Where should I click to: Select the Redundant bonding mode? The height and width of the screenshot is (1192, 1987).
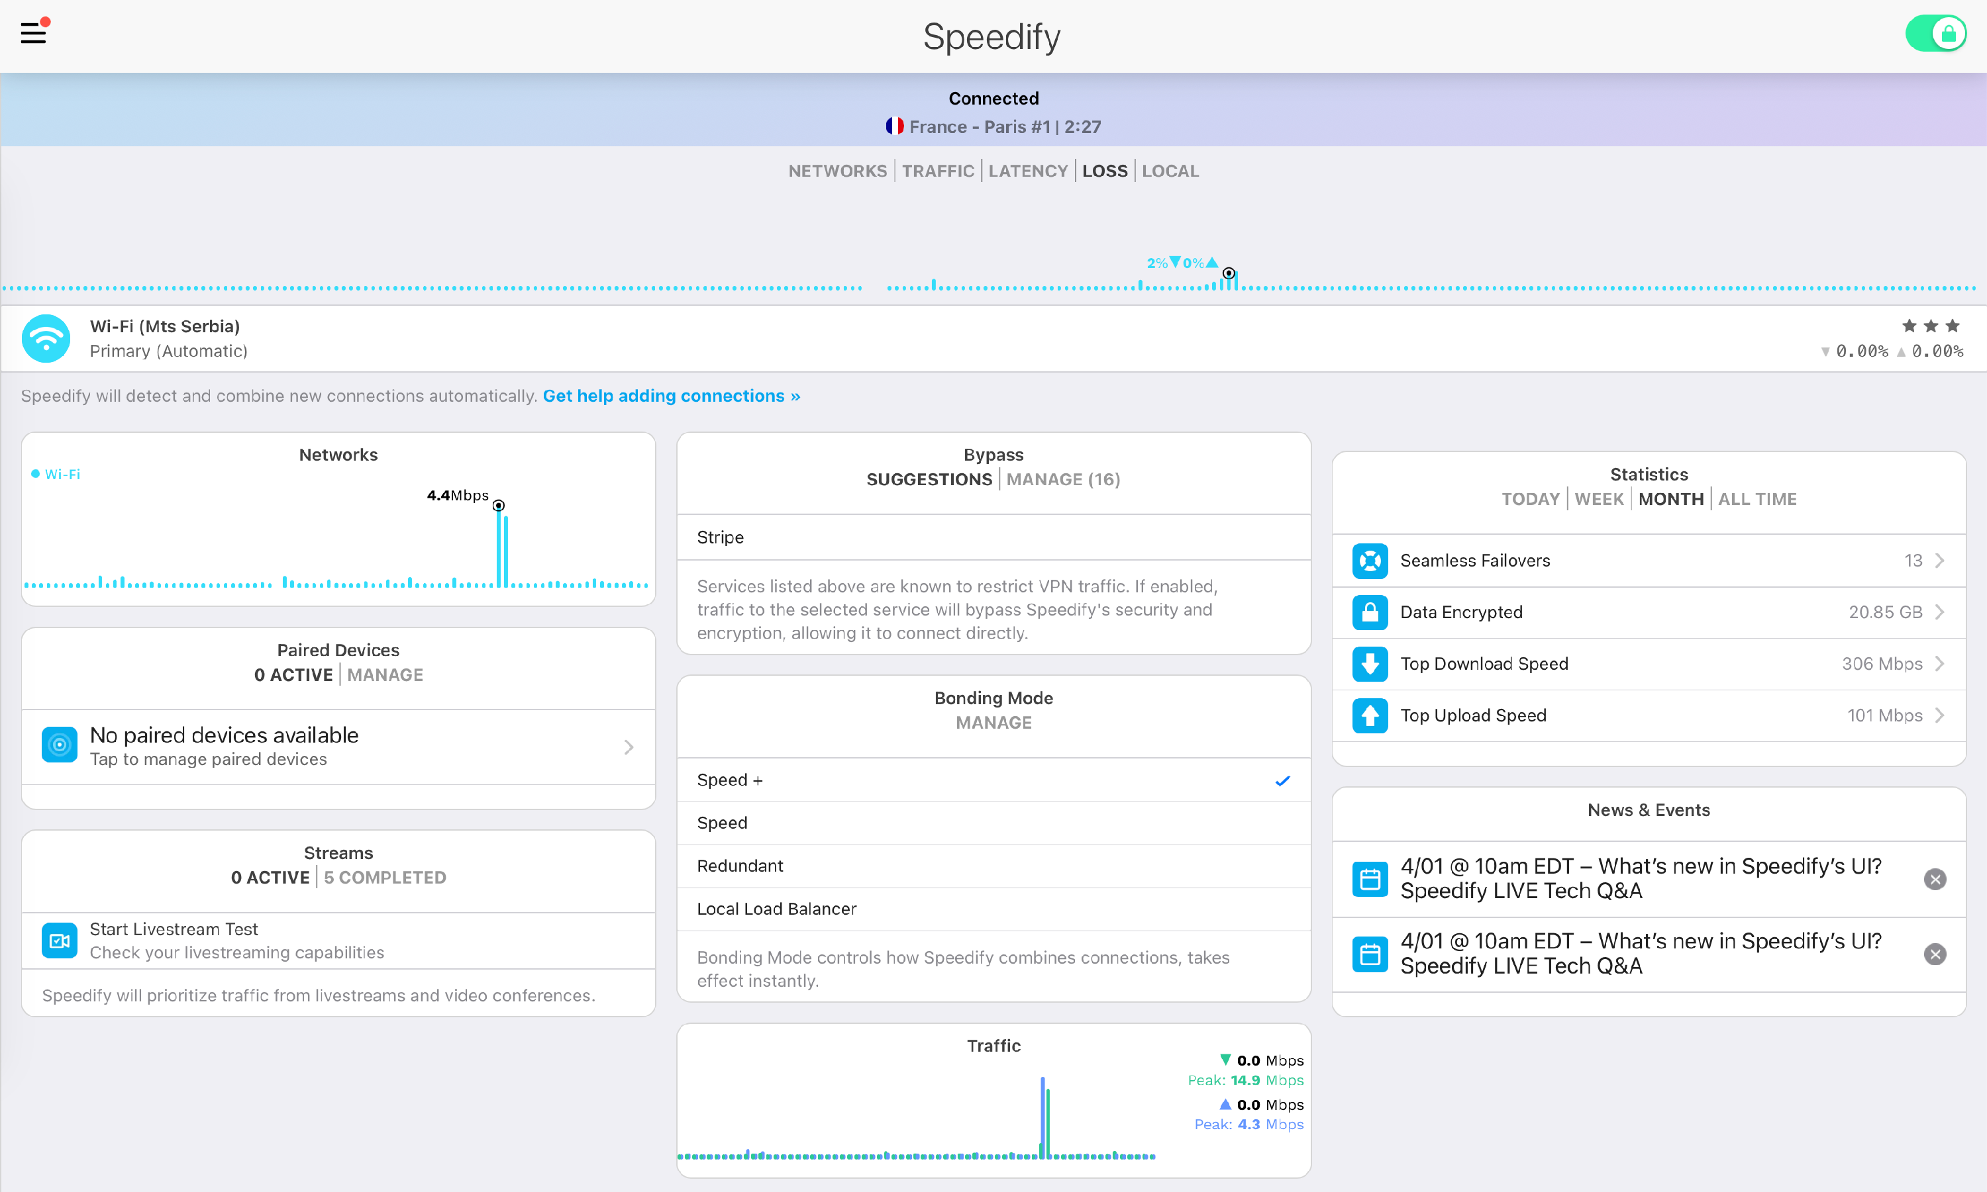click(x=740, y=866)
